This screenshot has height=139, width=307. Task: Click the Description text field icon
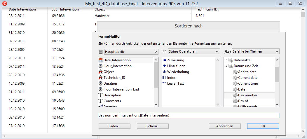pos(101,95)
